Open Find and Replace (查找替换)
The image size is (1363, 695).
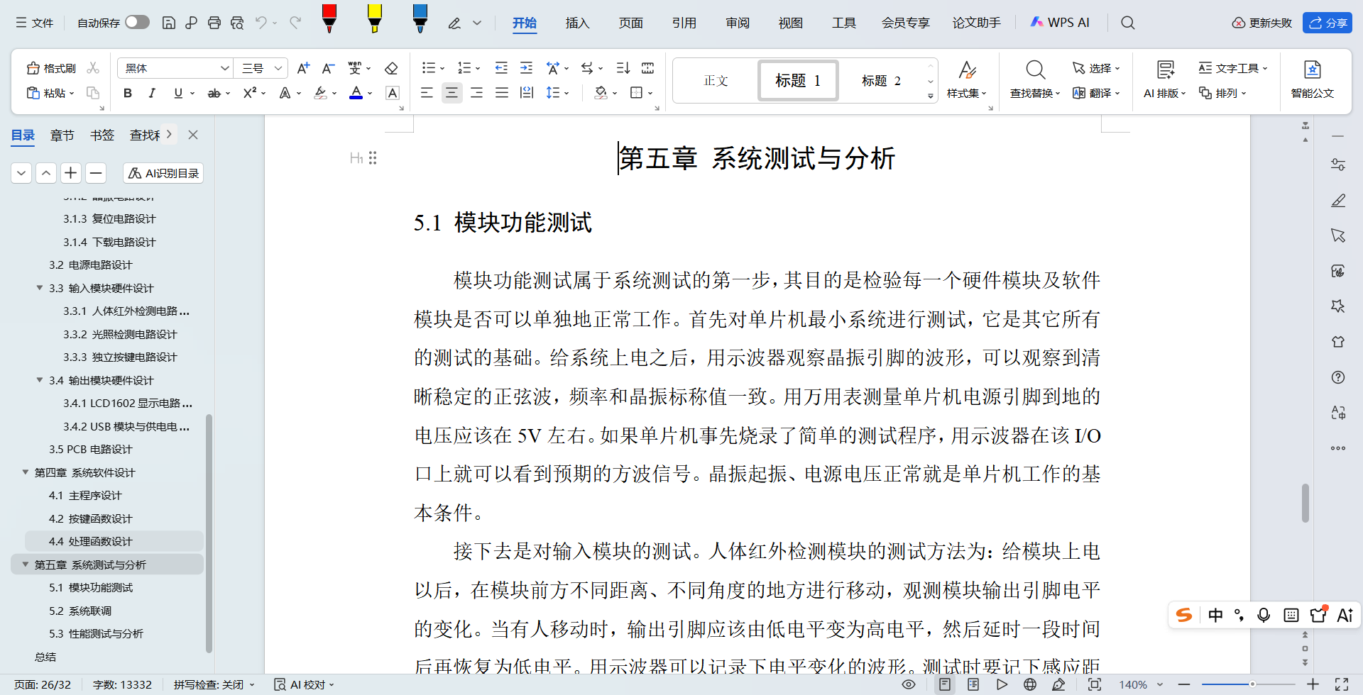click(1035, 79)
